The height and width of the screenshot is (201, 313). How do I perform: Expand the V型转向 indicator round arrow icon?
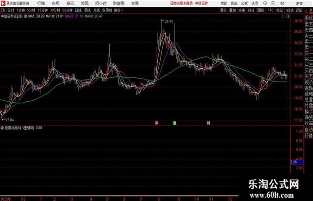[2, 128]
